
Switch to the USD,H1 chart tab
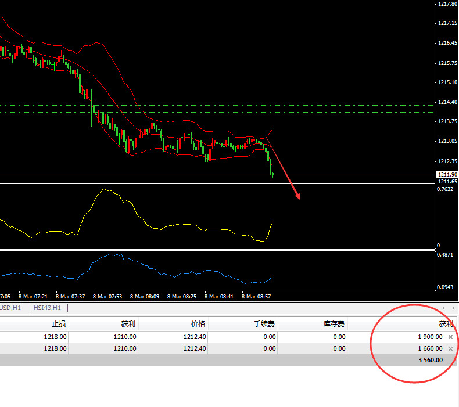tap(10, 308)
